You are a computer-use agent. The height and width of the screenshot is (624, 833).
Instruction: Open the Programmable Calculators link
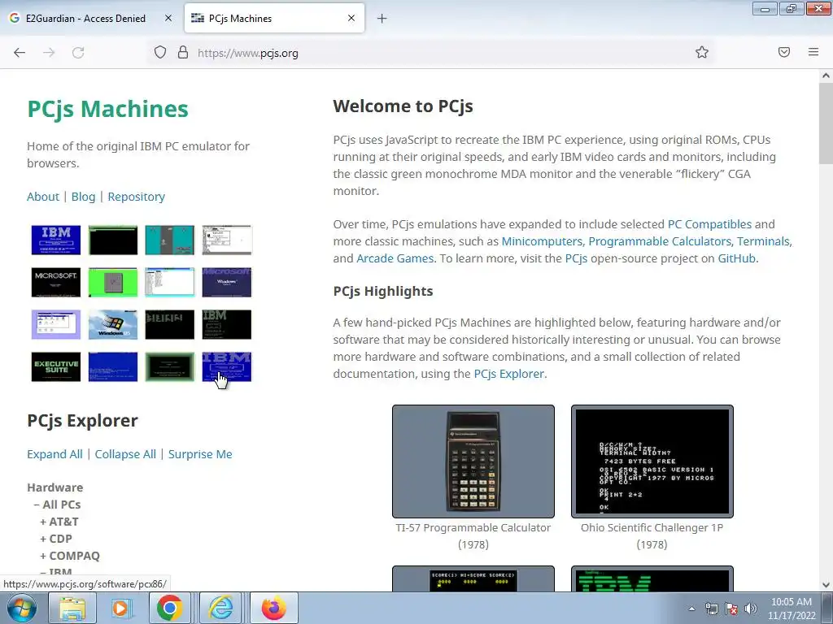click(659, 240)
